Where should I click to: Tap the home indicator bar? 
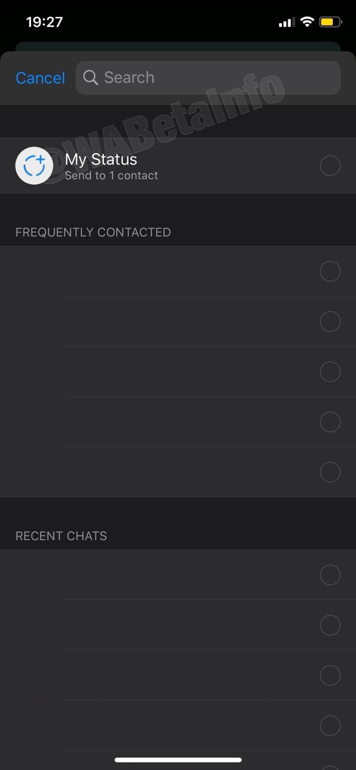178,760
